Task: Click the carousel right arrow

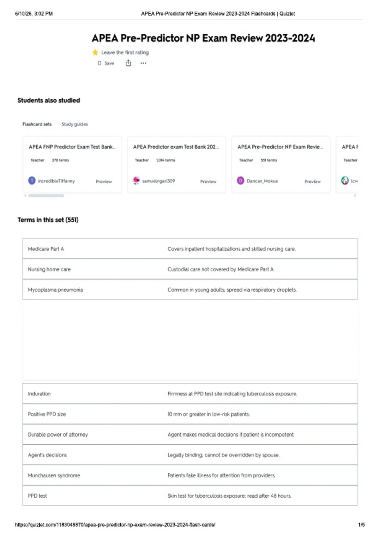Action: click(x=355, y=196)
